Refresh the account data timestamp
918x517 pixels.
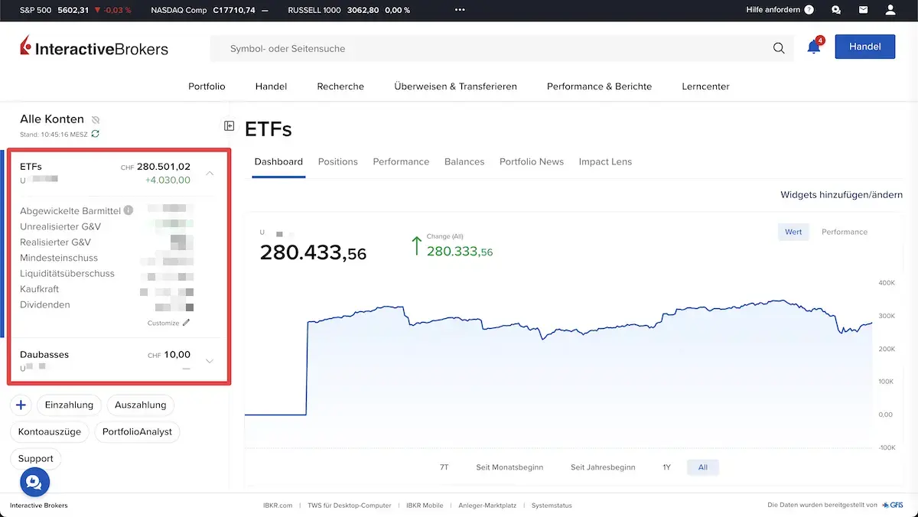click(95, 134)
